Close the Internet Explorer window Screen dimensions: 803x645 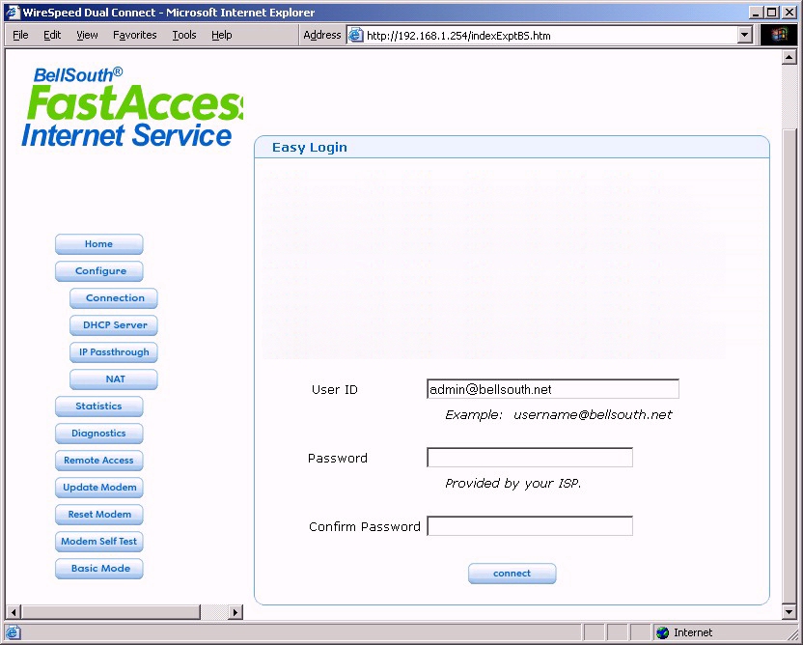(790, 13)
